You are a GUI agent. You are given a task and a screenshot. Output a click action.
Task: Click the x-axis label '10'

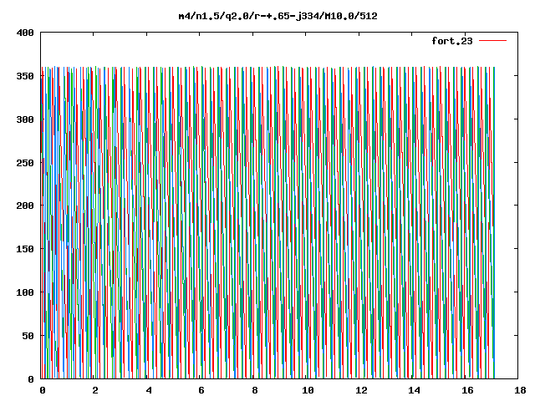(x=308, y=390)
